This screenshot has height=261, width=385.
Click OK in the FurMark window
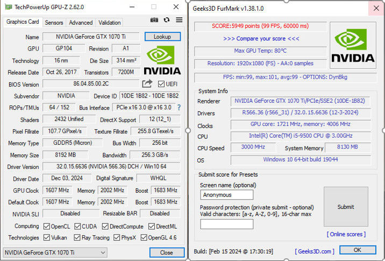click(x=358, y=250)
